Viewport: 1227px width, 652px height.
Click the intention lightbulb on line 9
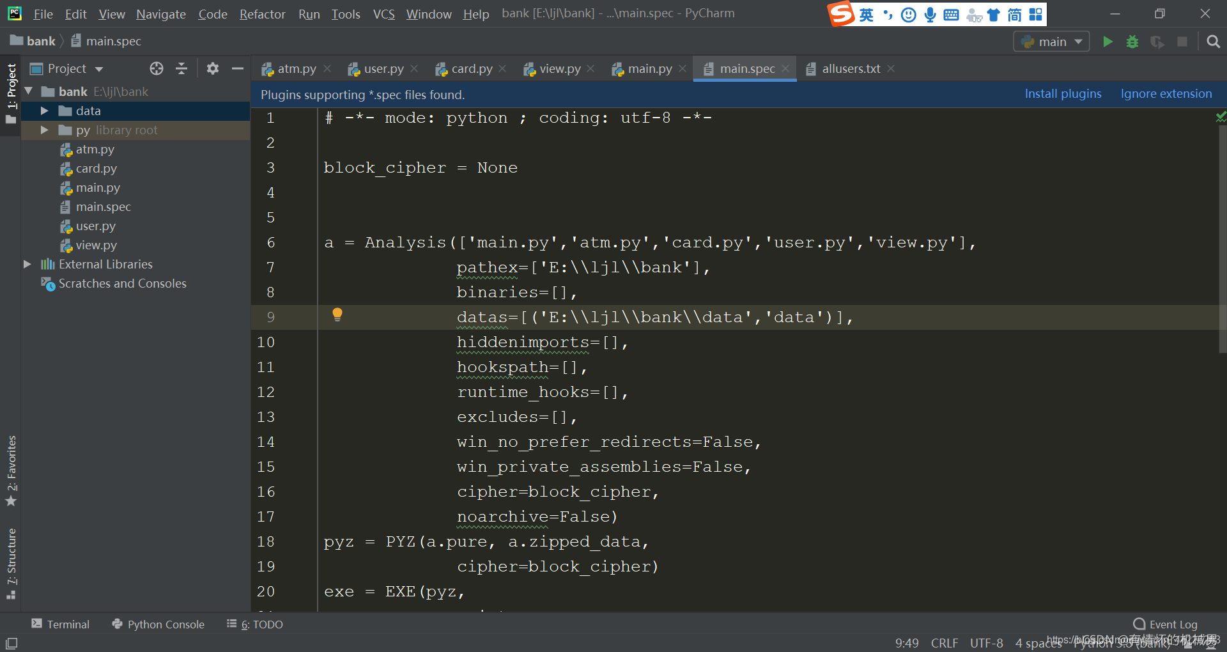337,314
